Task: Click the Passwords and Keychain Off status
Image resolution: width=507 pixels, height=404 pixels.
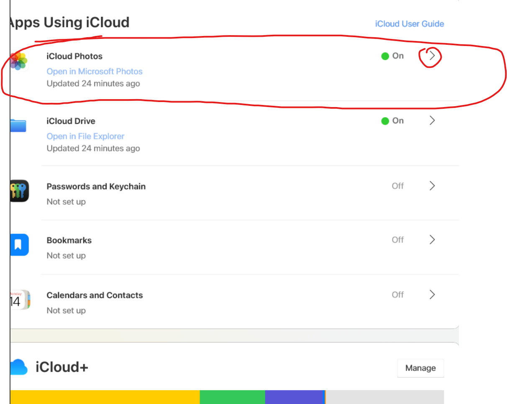Action: coord(398,186)
